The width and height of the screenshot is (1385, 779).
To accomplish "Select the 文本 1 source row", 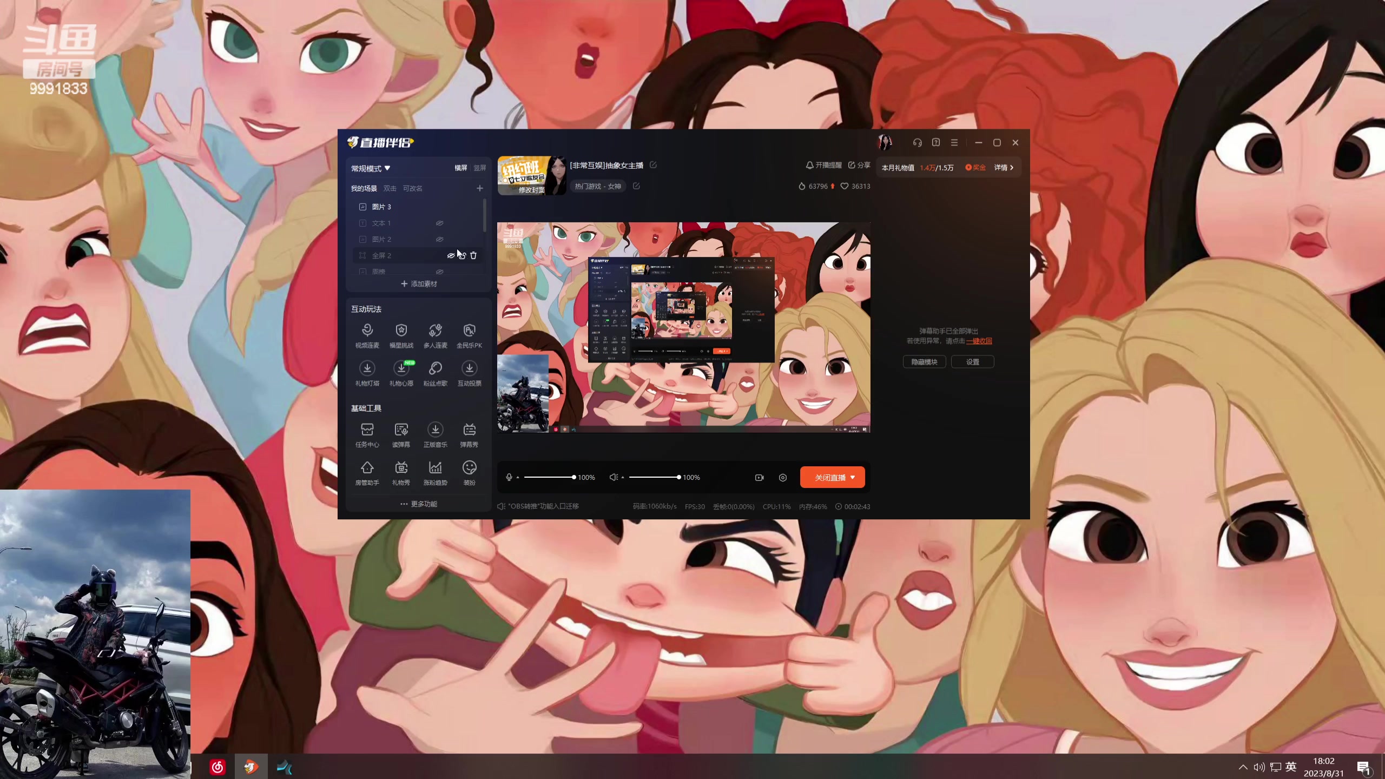I will (x=418, y=223).
